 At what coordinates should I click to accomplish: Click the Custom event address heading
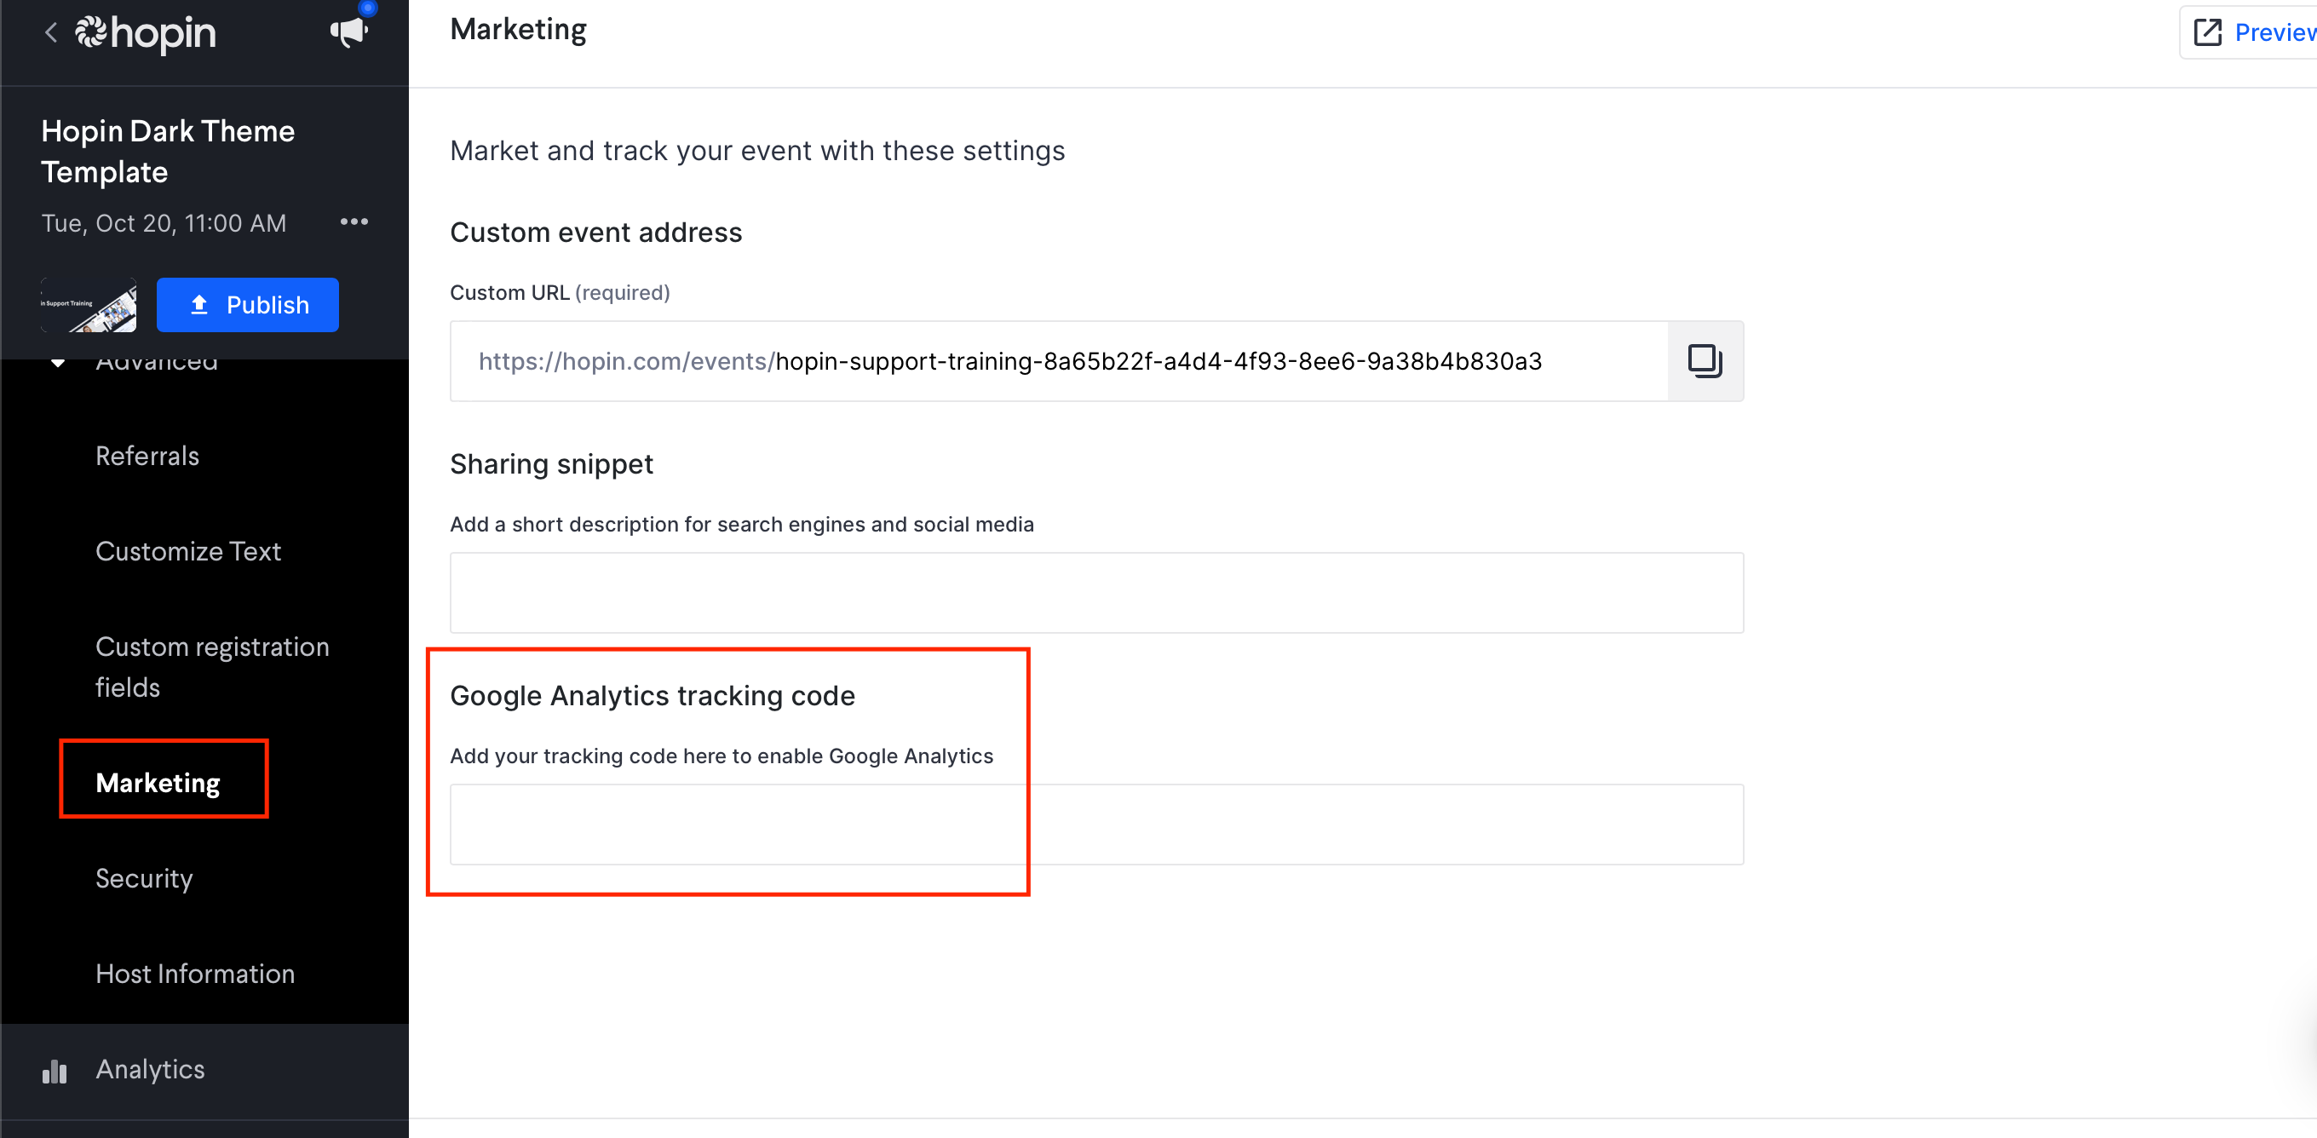click(595, 233)
